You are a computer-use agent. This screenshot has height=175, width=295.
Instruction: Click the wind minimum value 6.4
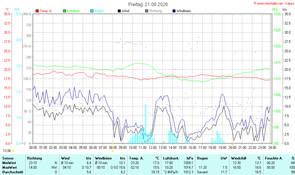coord(89,163)
